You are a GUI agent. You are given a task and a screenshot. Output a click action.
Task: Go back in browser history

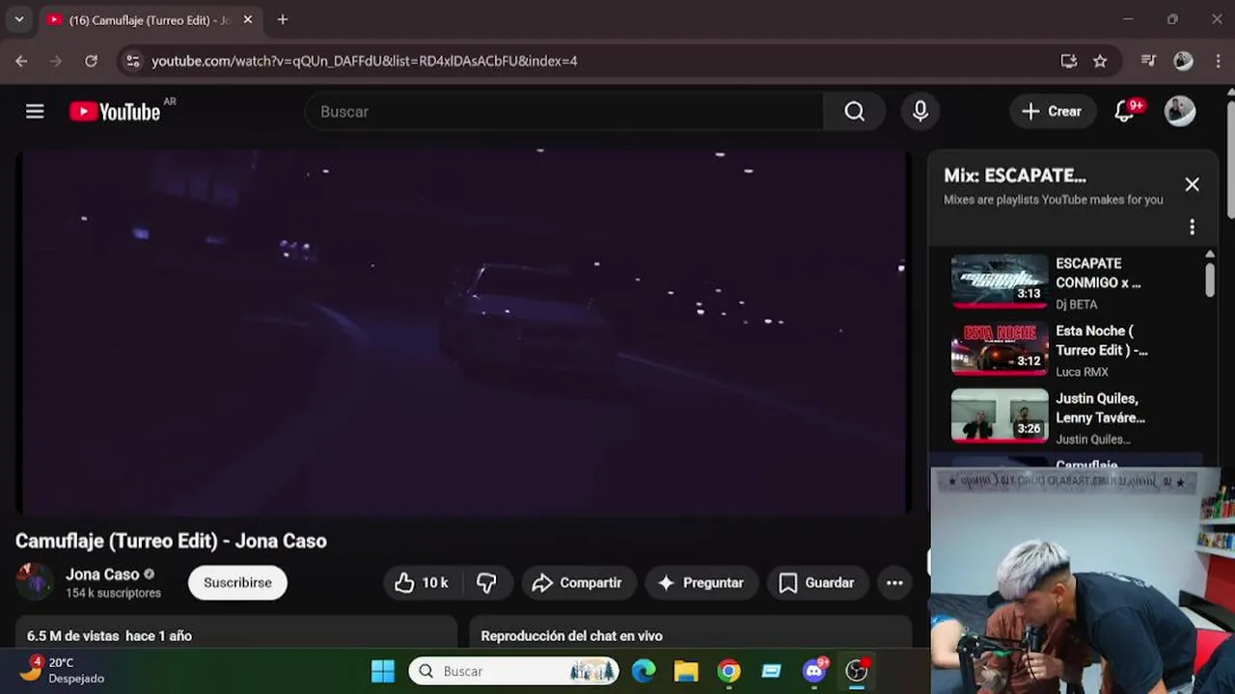tap(21, 61)
